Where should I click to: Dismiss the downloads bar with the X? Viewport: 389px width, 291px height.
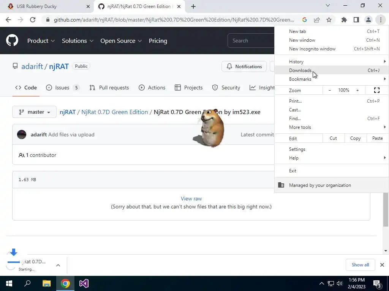[x=382, y=265]
